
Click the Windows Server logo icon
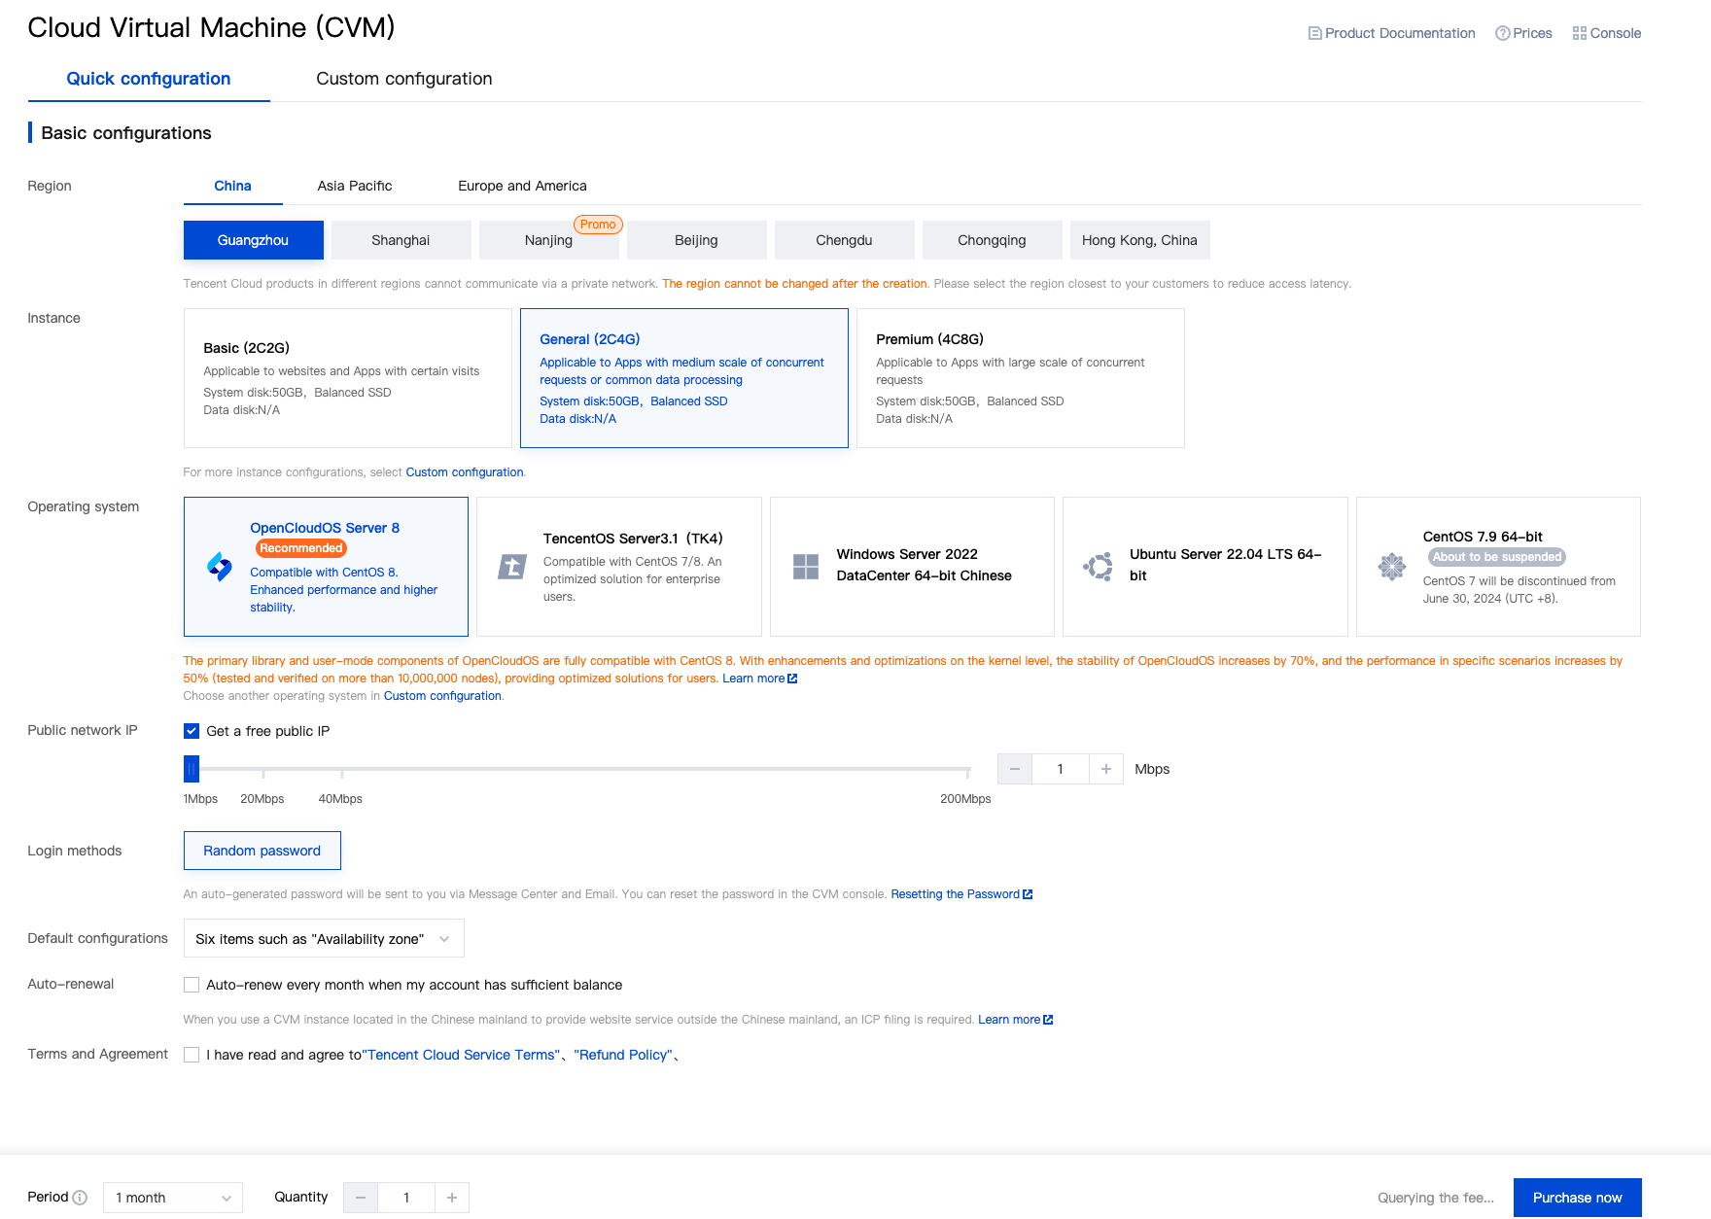point(806,567)
